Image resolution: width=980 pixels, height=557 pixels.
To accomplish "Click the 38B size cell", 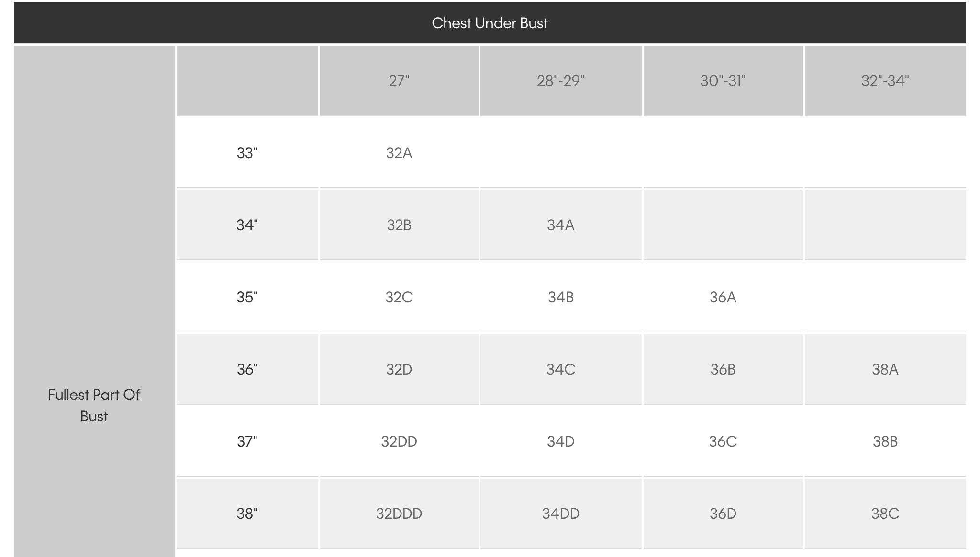I will 885,441.
